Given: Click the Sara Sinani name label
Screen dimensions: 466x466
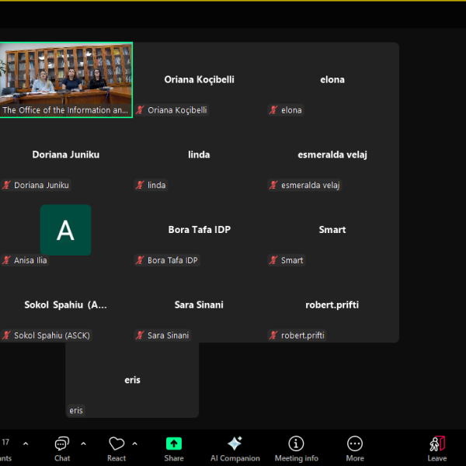Looking at the screenshot, I should (169, 336).
